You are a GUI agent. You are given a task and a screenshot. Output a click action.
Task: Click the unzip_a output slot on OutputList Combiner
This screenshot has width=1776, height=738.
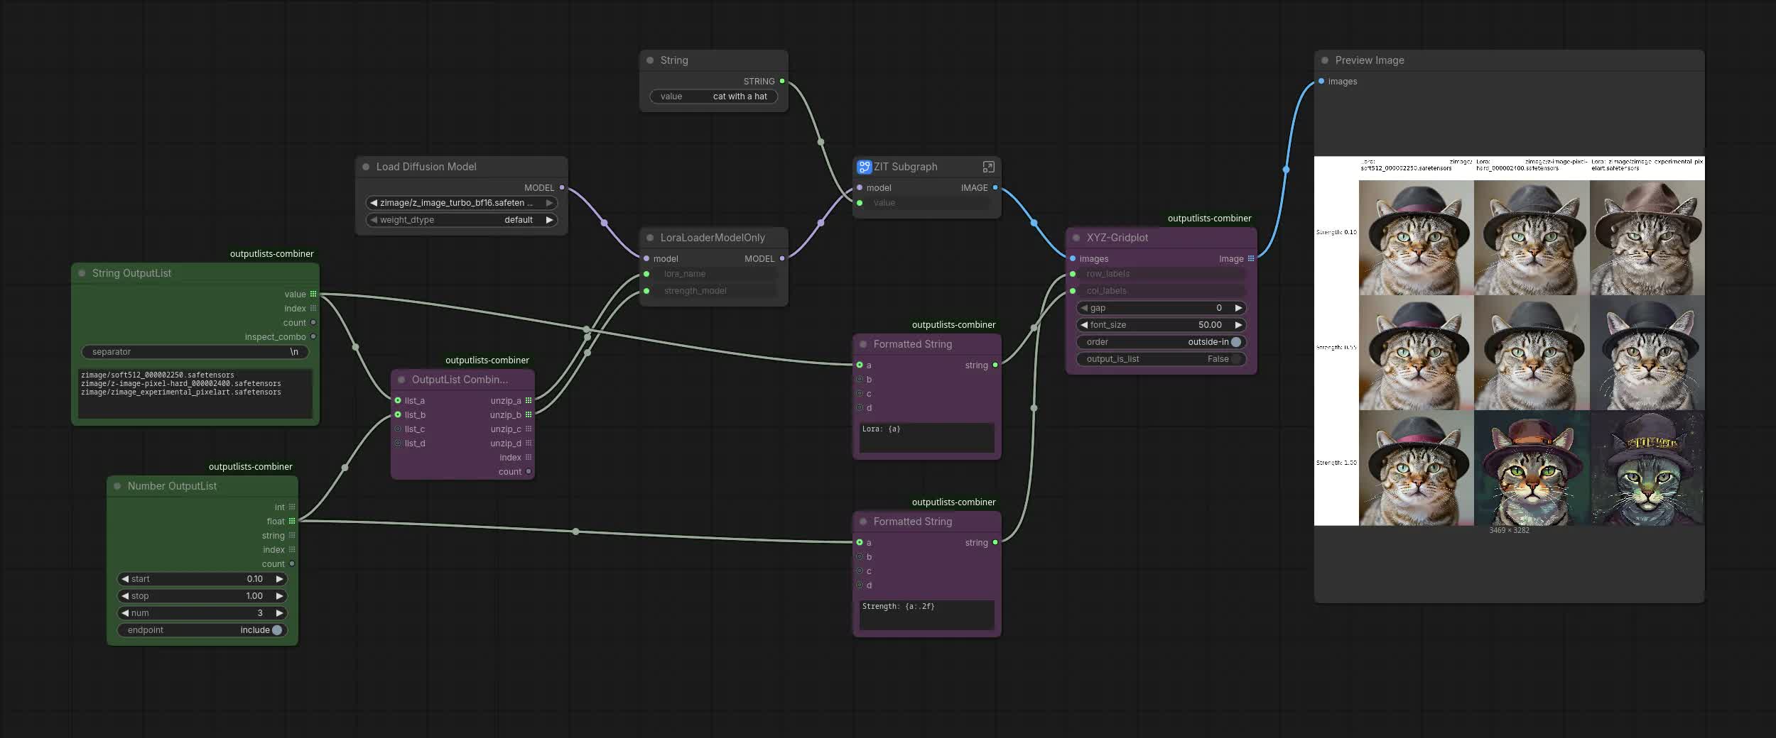(x=529, y=400)
